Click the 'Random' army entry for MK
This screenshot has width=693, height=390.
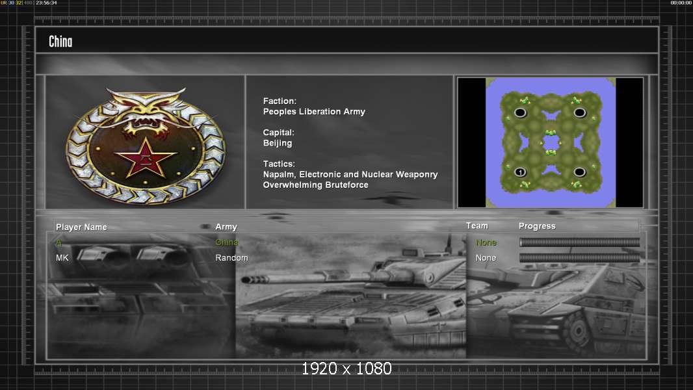pos(231,257)
